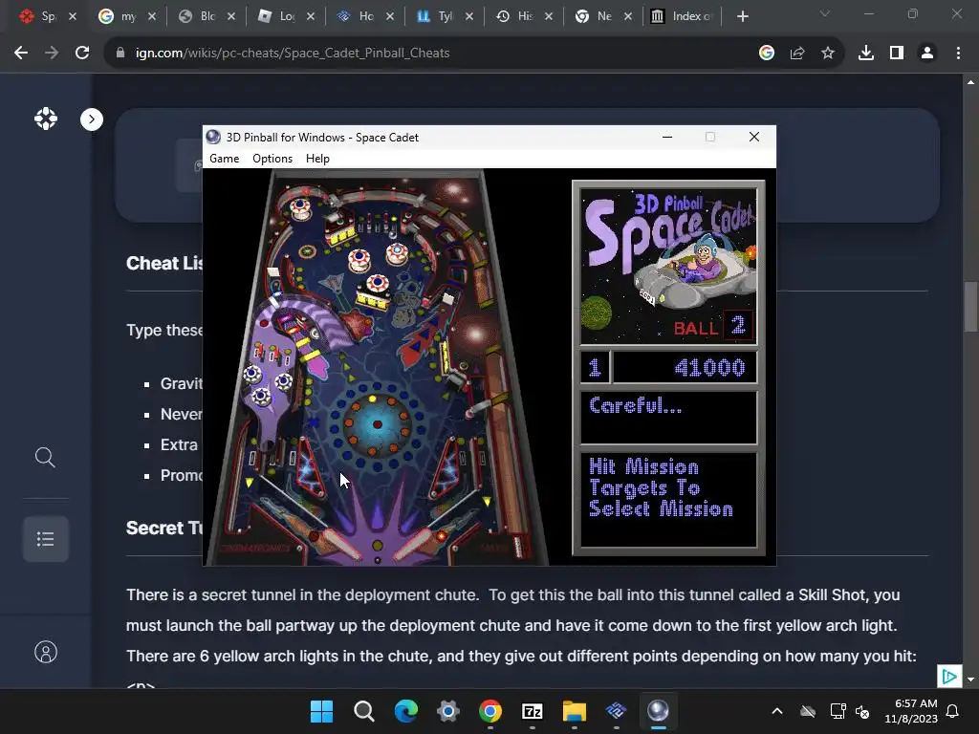Go forward in Chrome
Image resolution: width=979 pixels, height=734 pixels.
[x=52, y=54]
